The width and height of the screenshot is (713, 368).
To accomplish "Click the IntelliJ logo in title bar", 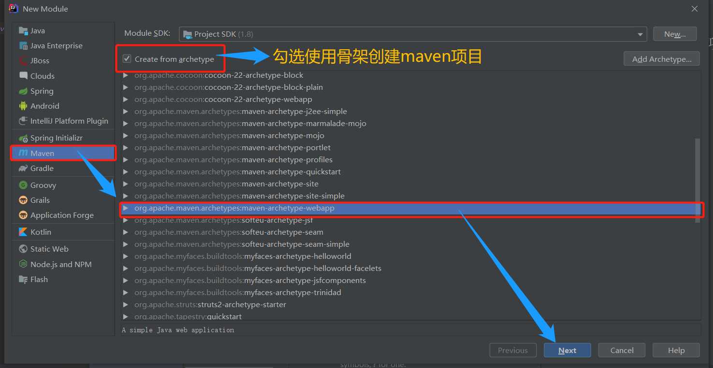I will click(14, 9).
